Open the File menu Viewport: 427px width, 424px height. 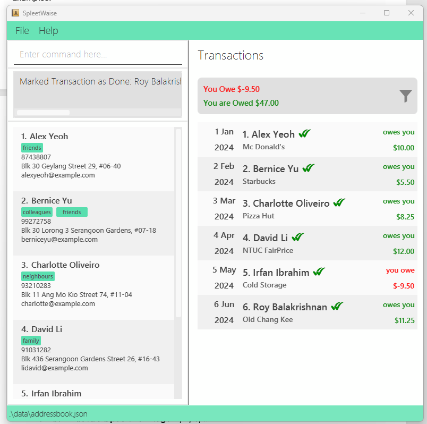pos(22,30)
